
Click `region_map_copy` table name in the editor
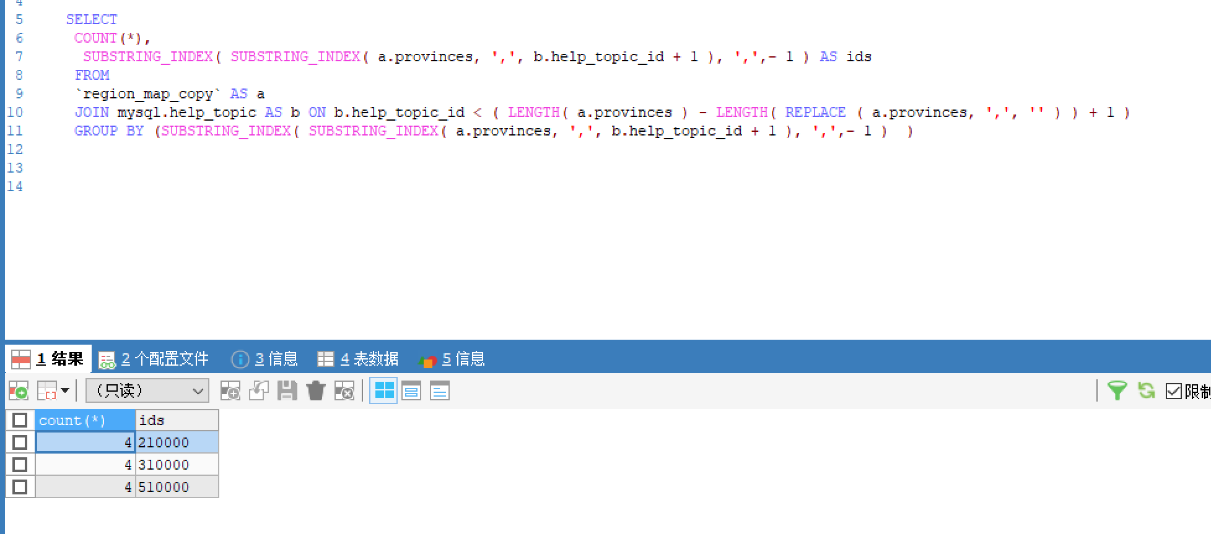click(x=147, y=94)
